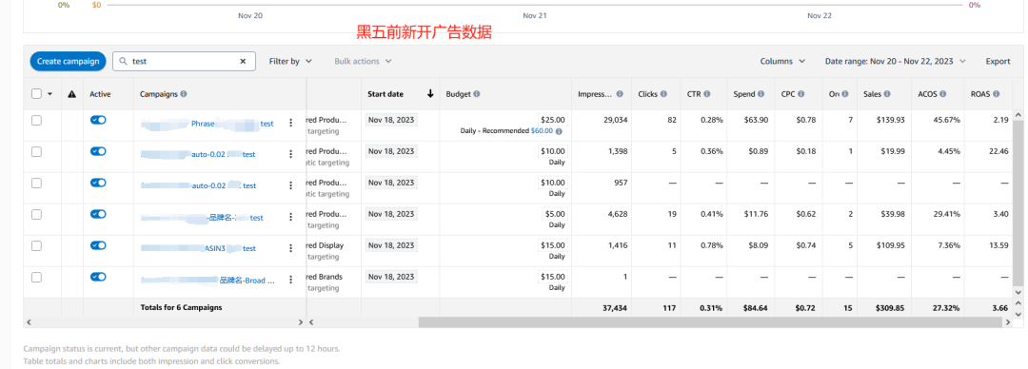The height and width of the screenshot is (369, 1028).
Task: Expand the Filter by dropdown
Action: (290, 61)
